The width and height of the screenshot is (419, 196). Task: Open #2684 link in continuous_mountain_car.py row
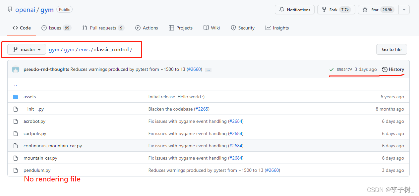point(236,146)
